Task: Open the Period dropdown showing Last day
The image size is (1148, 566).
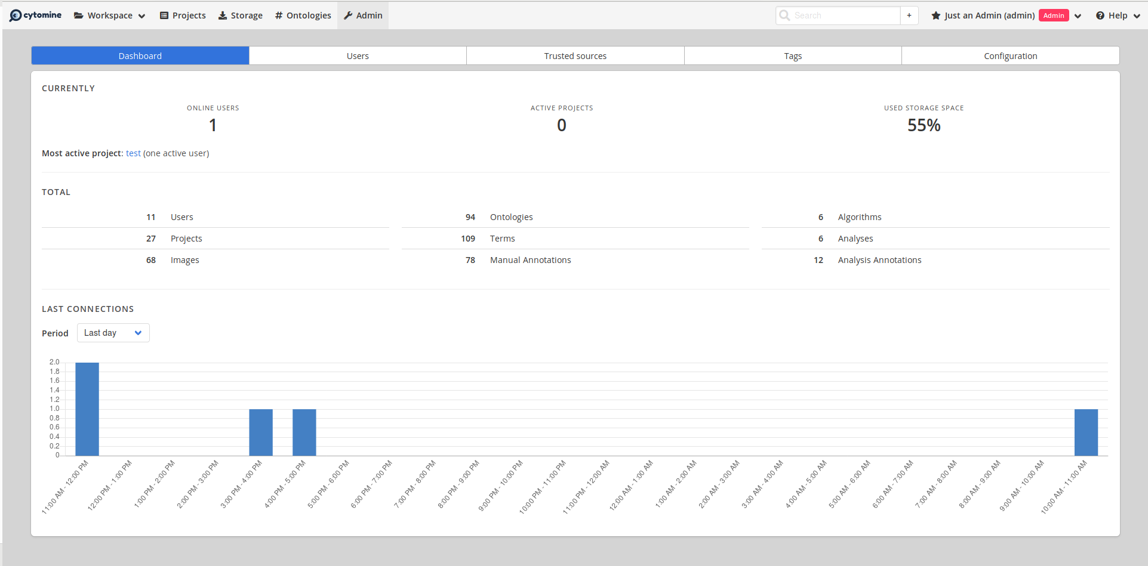Action: click(x=113, y=332)
